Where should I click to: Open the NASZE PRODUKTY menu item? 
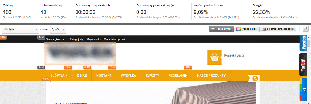coord(211,76)
